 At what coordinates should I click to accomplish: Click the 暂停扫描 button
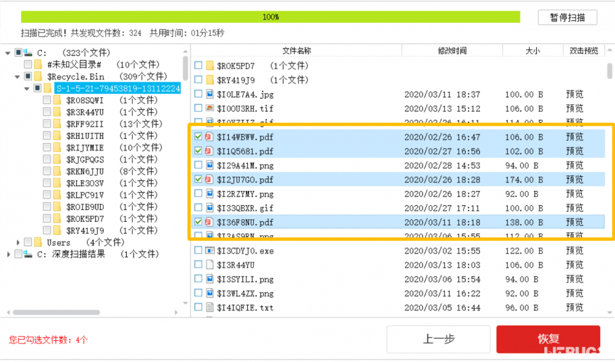coord(568,18)
